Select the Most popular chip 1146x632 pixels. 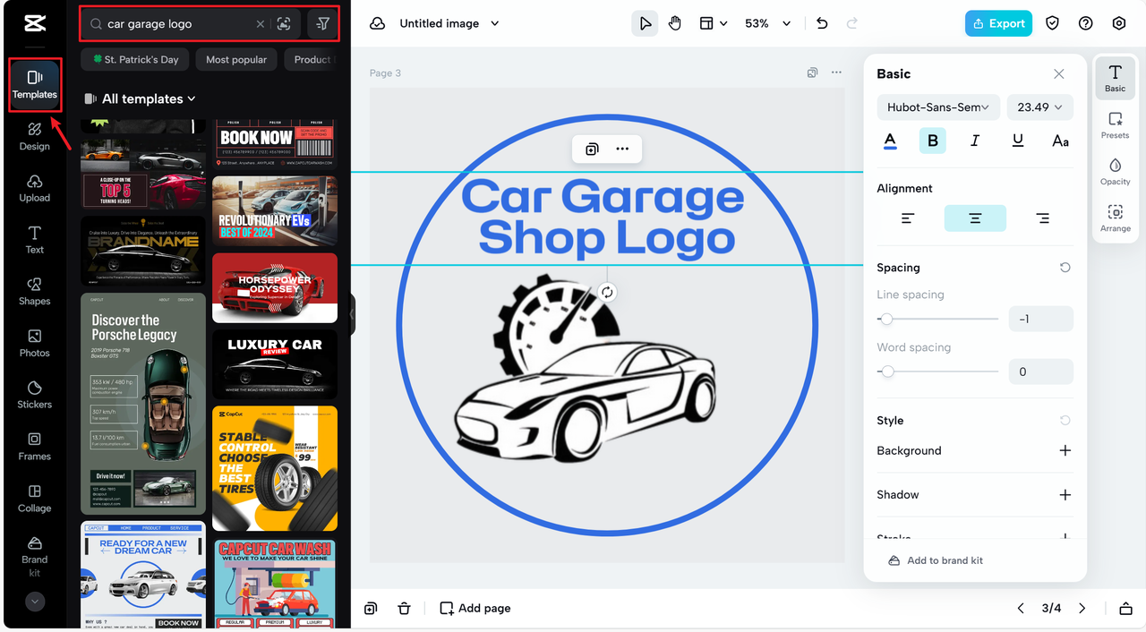[x=236, y=60]
